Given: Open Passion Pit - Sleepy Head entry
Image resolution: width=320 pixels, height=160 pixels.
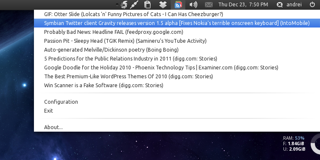Looking at the screenshot, I should pyautogui.click(x=177, y=41).
